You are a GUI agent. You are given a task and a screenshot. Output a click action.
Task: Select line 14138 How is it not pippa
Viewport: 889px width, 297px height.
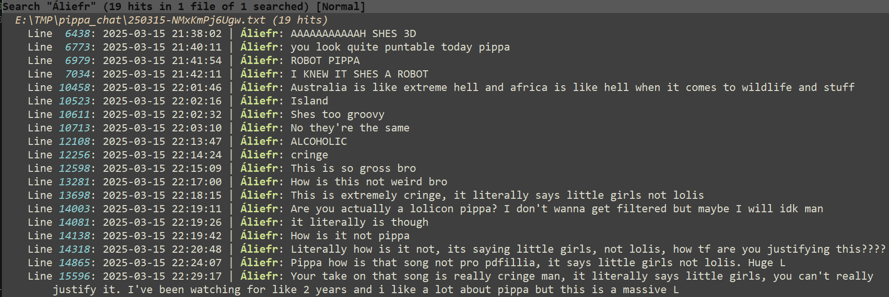tap(218, 236)
